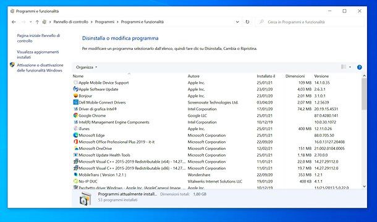Click the Apple Mobile Device Support icon
Screen dimensions: 377x222
pyautogui.click(x=76, y=83)
